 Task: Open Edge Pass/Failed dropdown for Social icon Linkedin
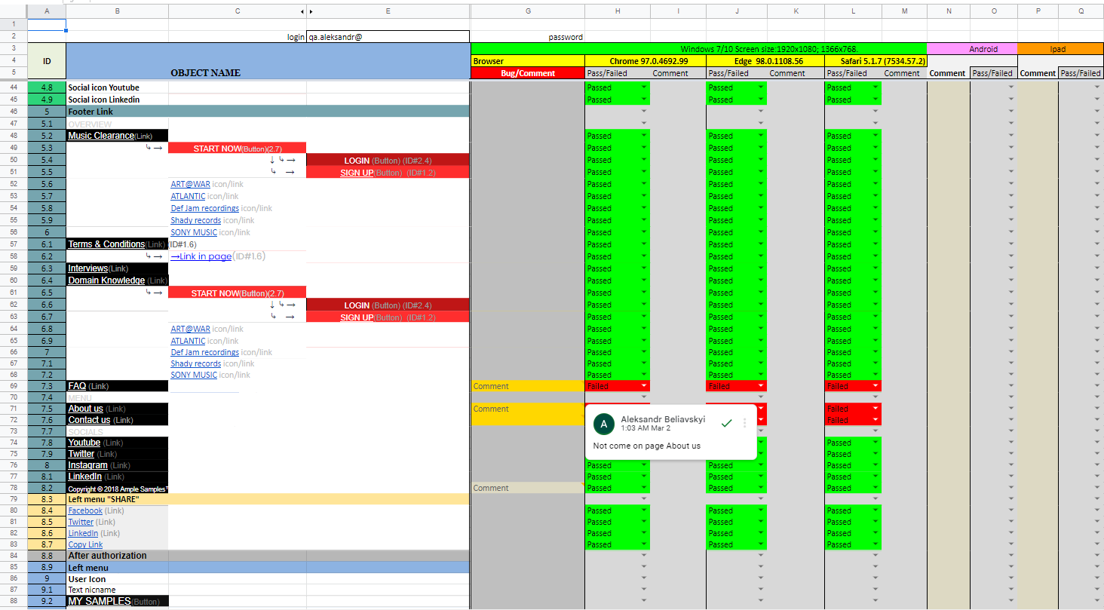[x=762, y=100]
